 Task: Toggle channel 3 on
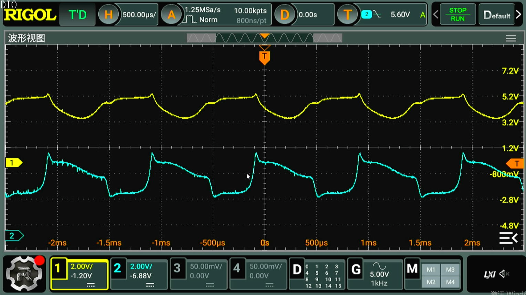pos(177,269)
